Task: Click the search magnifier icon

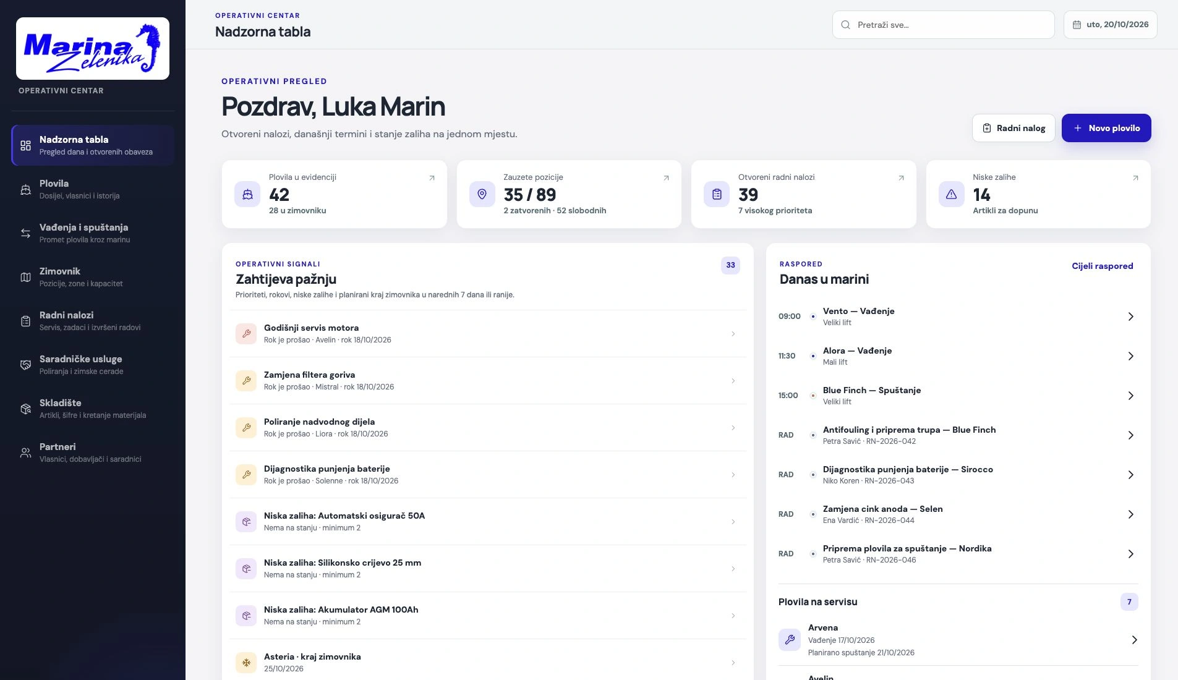Action: click(x=845, y=25)
